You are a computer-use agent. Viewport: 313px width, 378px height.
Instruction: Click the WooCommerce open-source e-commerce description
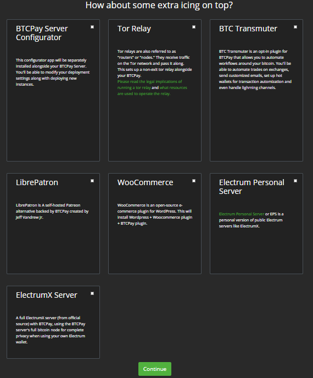155,214
